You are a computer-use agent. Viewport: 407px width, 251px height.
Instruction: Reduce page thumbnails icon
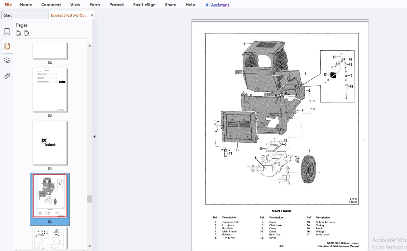[27, 33]
